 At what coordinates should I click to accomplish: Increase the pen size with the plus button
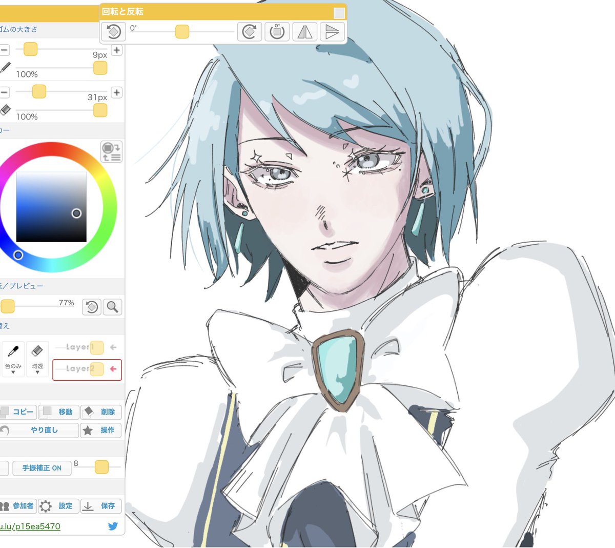117,50
